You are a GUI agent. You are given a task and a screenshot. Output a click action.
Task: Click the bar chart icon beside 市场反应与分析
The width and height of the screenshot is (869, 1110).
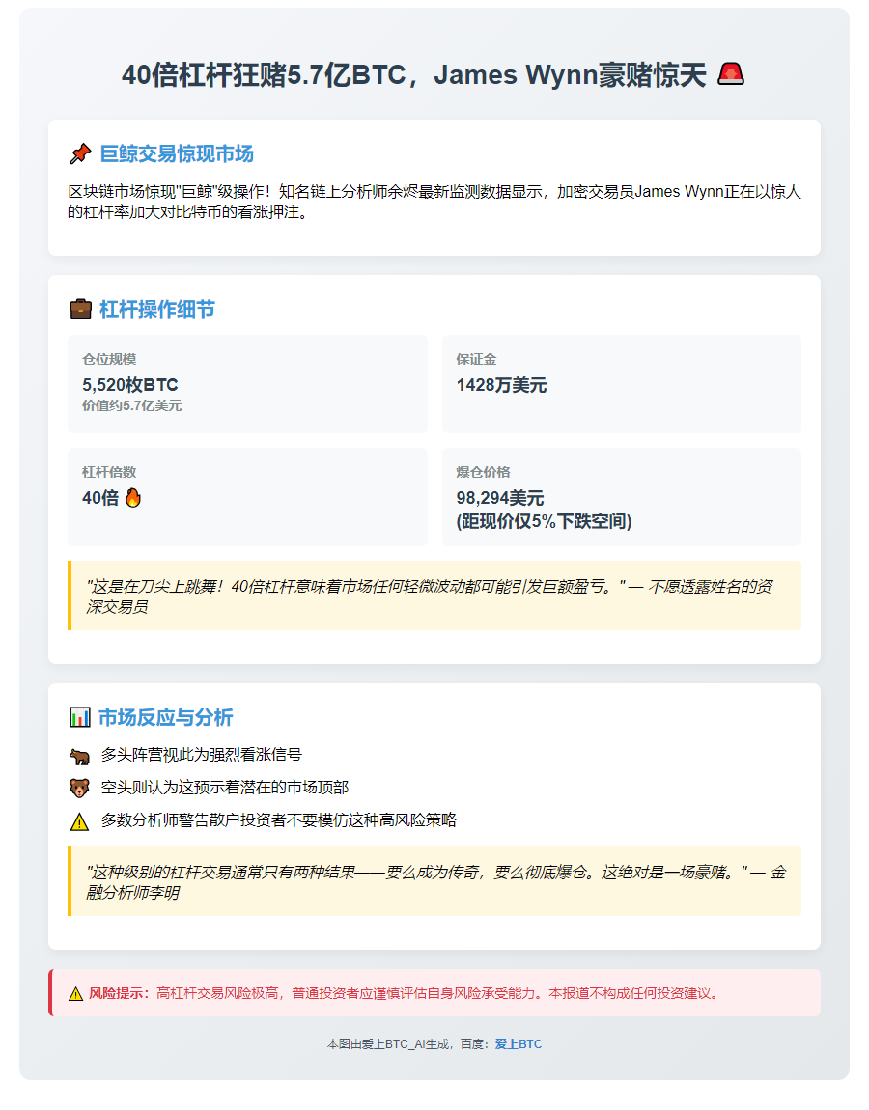[x=80, y=718]
